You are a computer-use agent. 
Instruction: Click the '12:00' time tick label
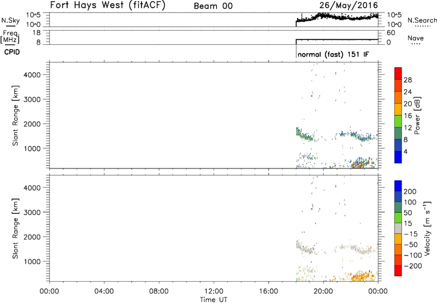coord(214,292)
